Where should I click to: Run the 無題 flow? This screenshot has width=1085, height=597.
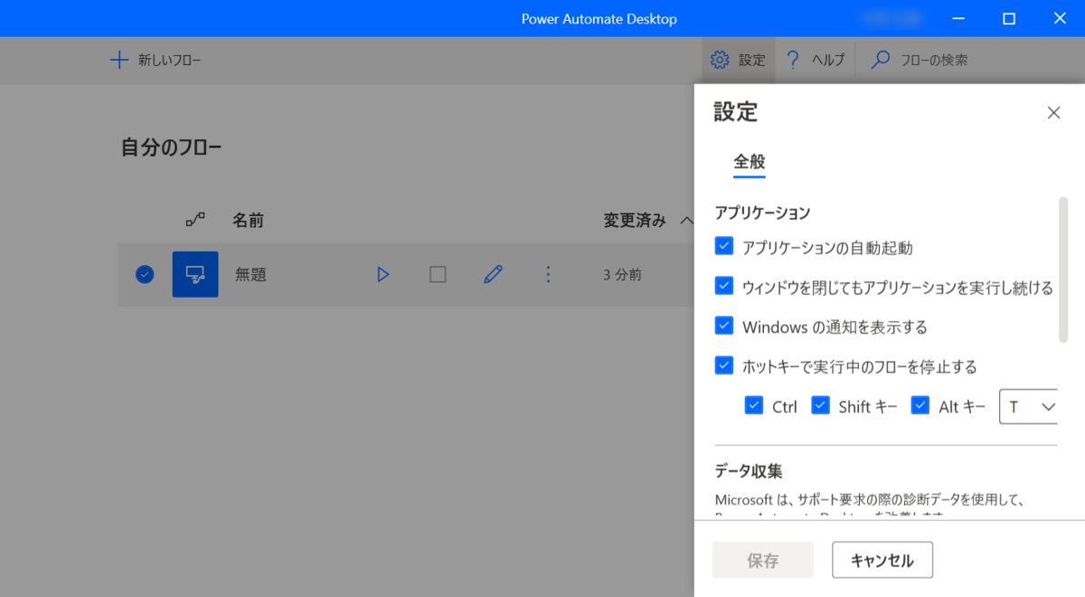click(382, 274)
